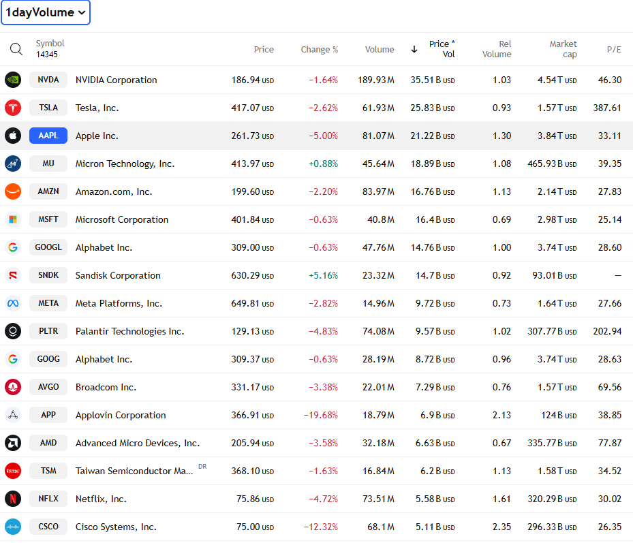Screen dimensions: 633x543
Task: Open the TSM ticker badge
Action: point(48,471)
